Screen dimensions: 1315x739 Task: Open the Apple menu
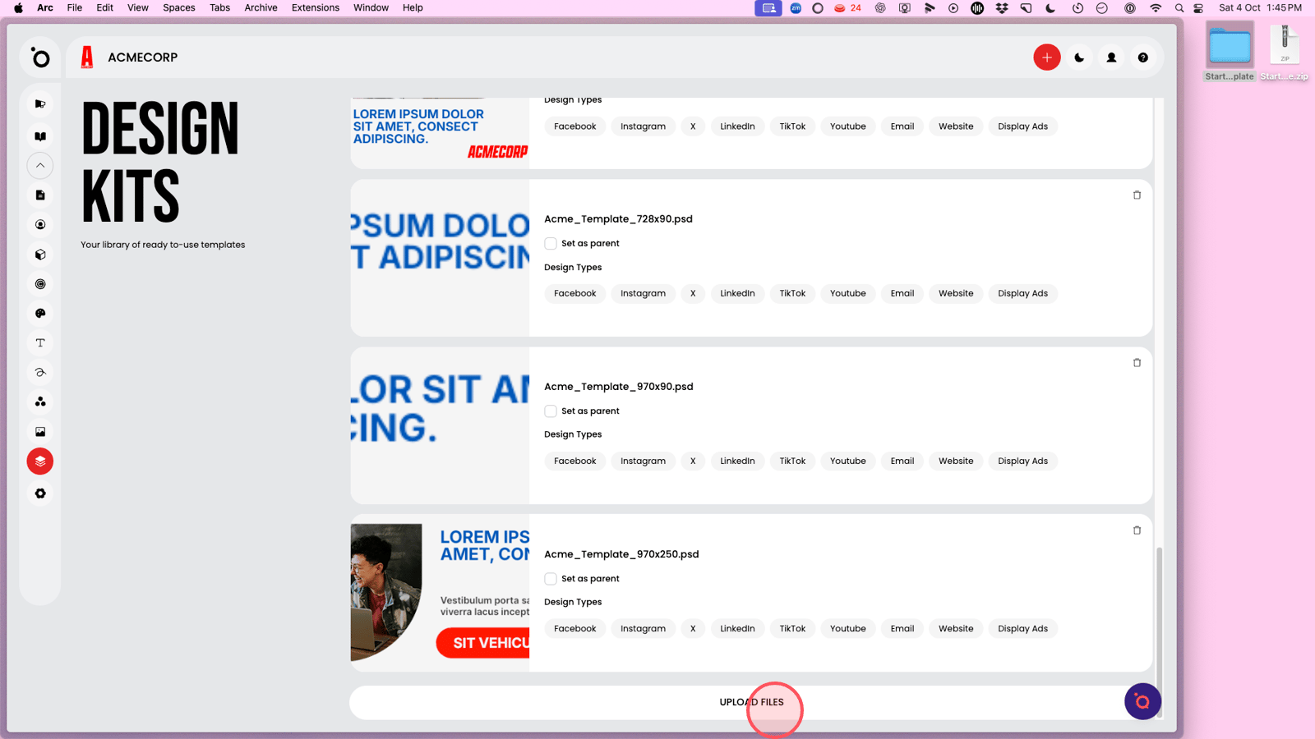(x=18, y=8)
